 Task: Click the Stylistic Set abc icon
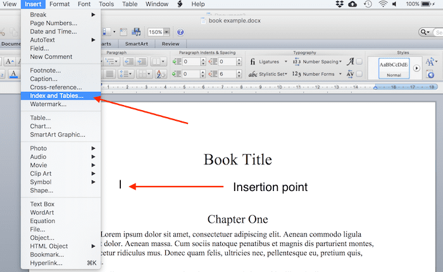(x=253, y=74)
